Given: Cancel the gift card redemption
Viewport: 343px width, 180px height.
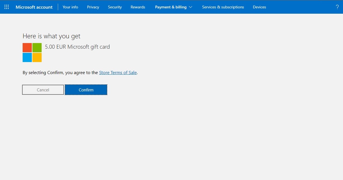Looking at the screenshot, I should tap(43, 90).
